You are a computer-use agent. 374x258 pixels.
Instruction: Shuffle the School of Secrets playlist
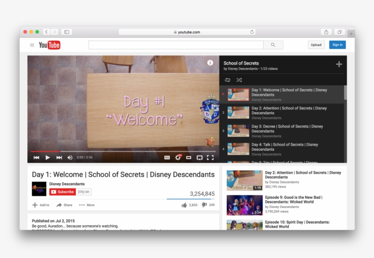[239, 80]
